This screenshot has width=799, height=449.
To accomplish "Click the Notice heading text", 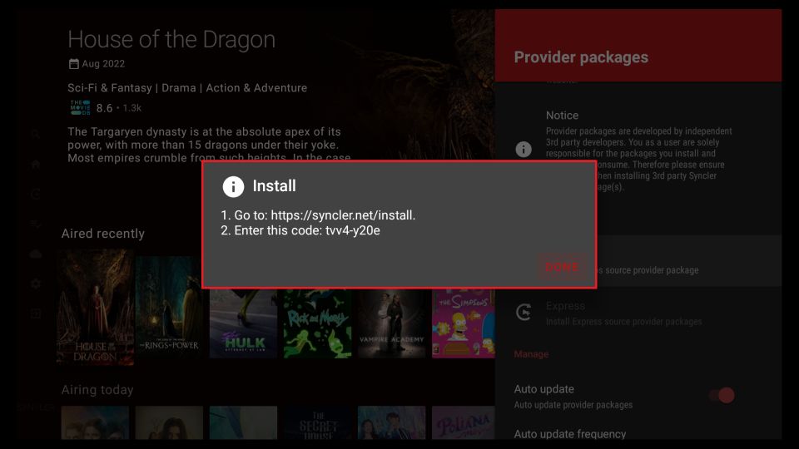I will point(562,116).
